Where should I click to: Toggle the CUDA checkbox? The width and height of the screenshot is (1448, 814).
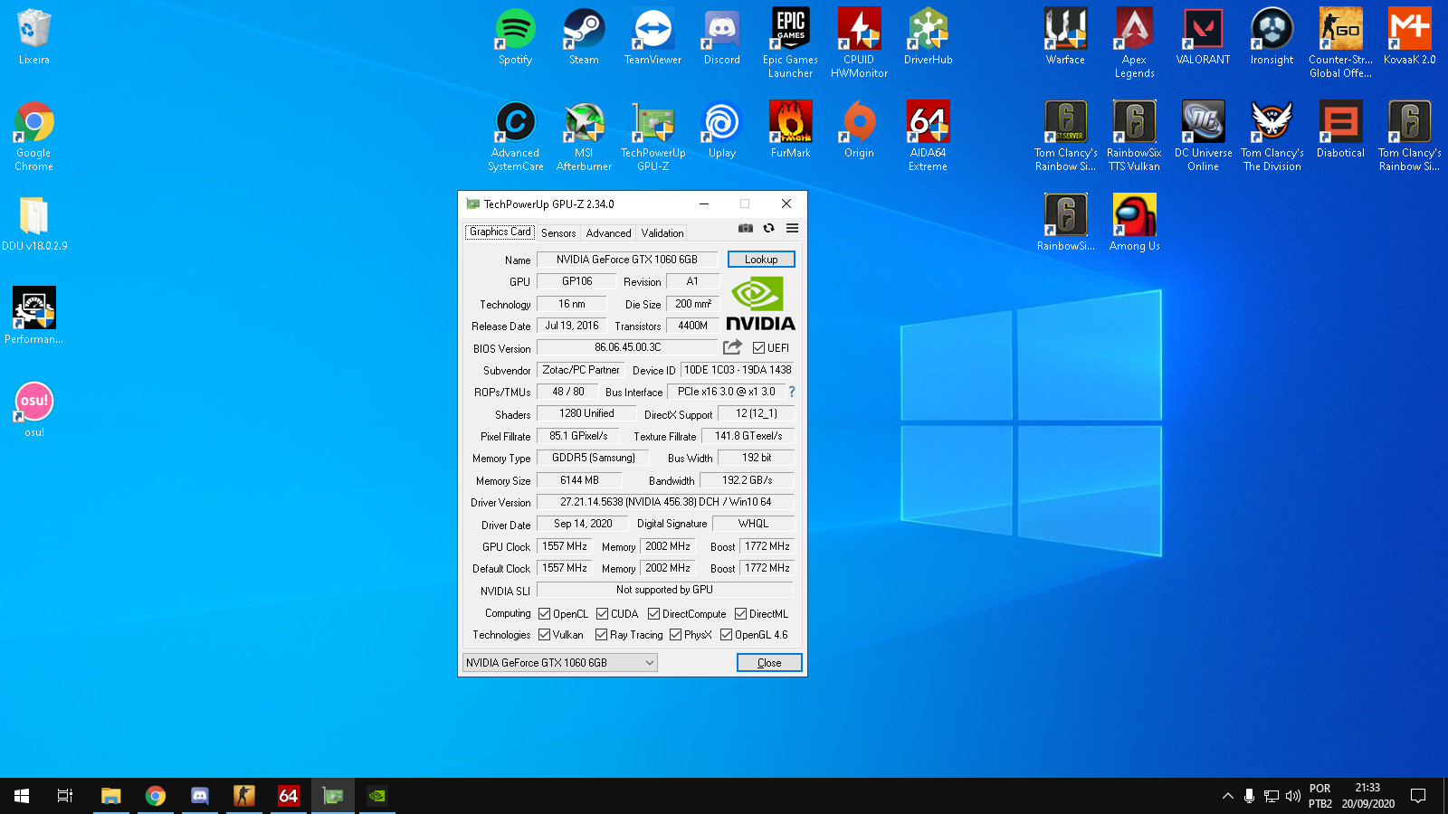pos(603,613)
